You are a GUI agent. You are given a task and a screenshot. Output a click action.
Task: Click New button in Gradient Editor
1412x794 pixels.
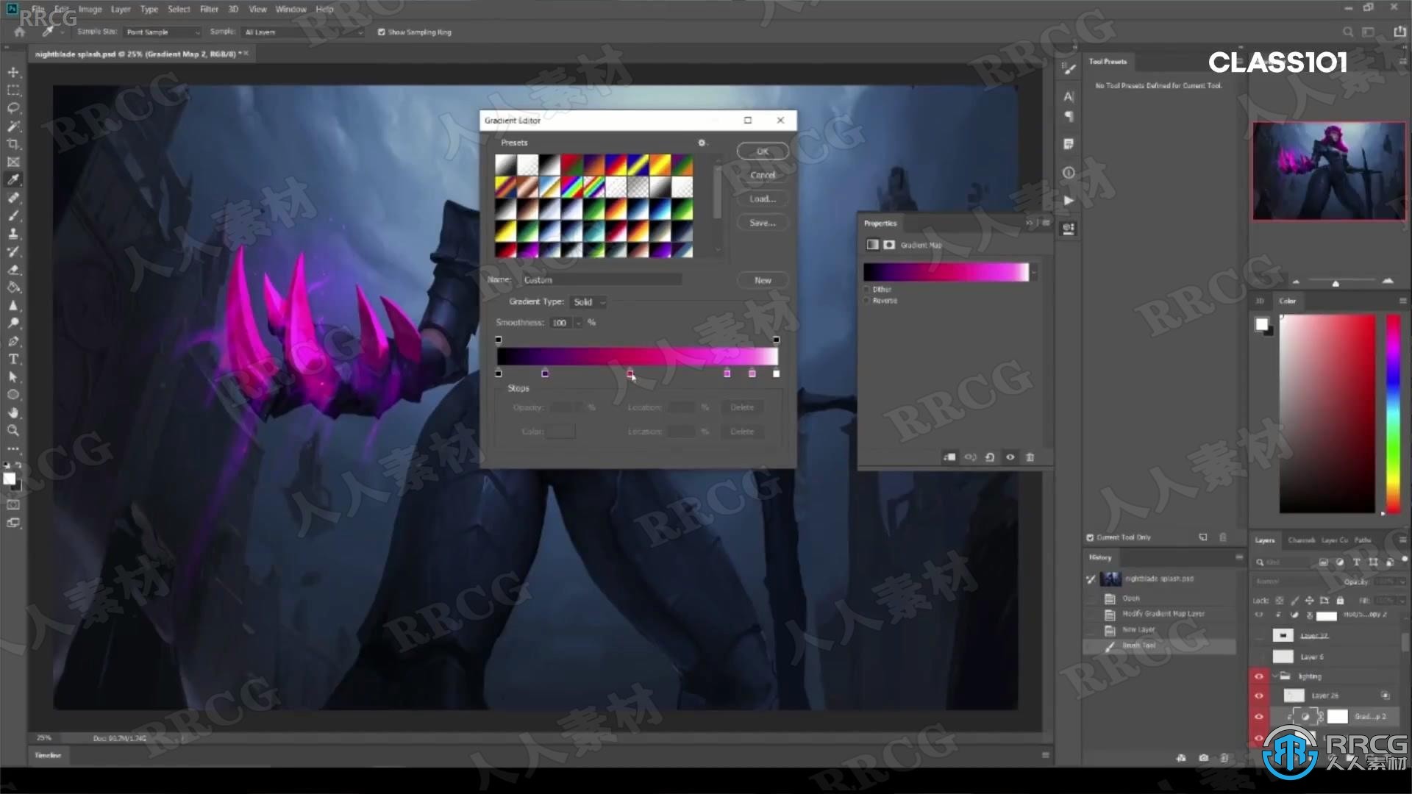click(763, 280)
